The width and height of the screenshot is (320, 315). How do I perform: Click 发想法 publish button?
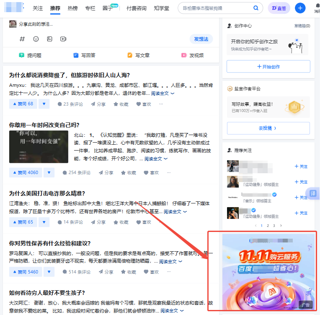[201, 39]
